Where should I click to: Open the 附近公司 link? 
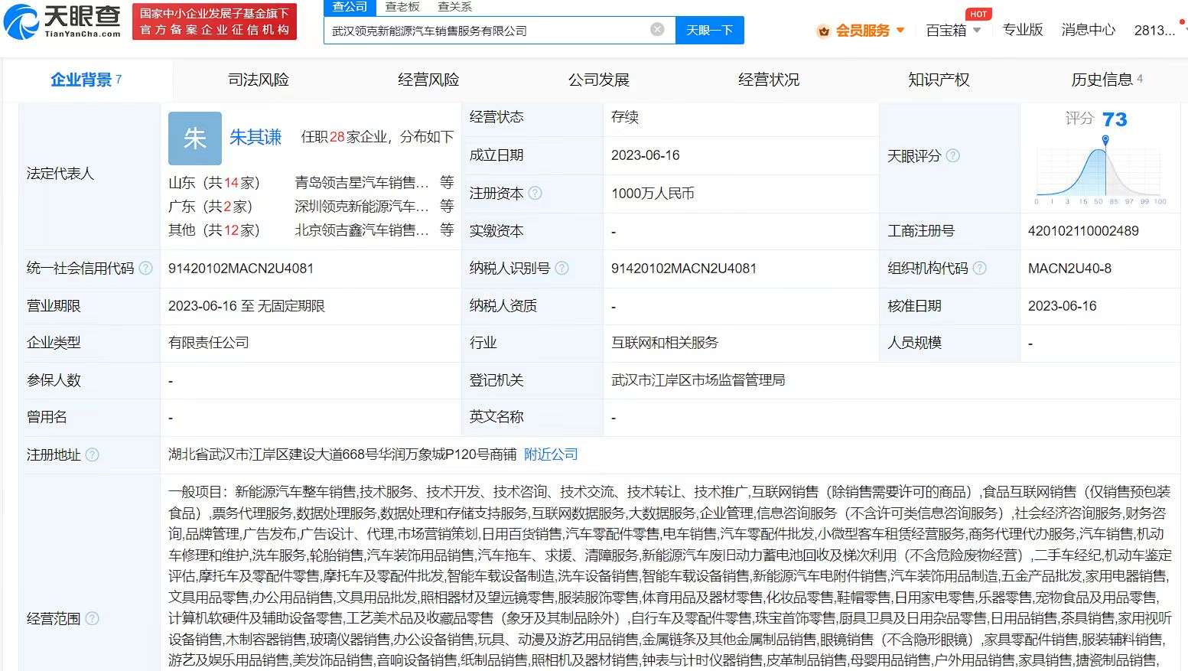coord(549,454)
